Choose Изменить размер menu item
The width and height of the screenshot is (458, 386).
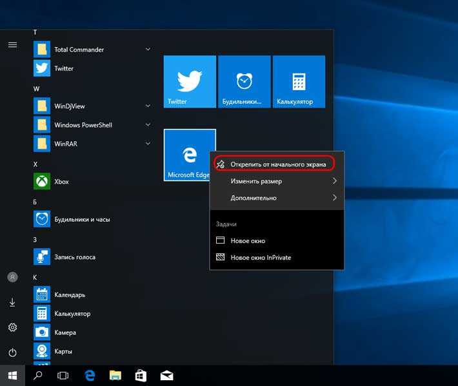tap(277, 181)
